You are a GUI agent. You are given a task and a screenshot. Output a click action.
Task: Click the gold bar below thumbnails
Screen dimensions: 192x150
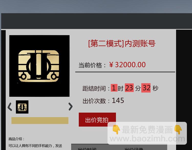(x=40, y=121)
